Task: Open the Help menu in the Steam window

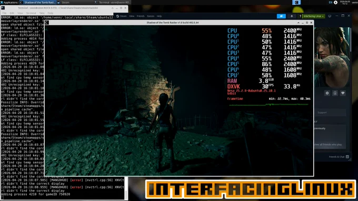Action: [x=159, y=16]
